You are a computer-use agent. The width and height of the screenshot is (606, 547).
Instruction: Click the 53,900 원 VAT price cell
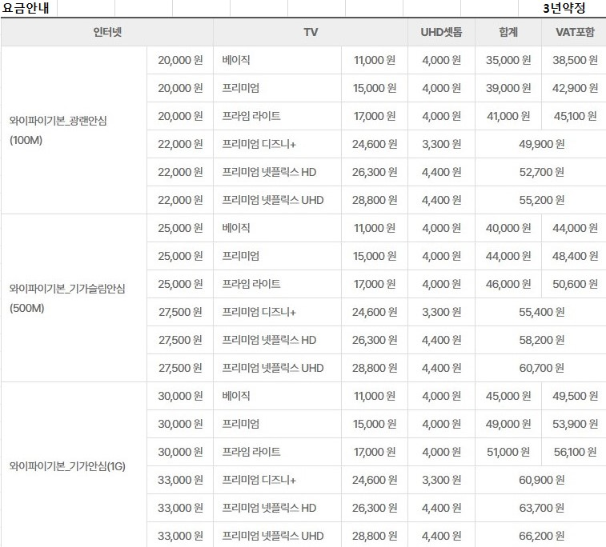(575, 424)
